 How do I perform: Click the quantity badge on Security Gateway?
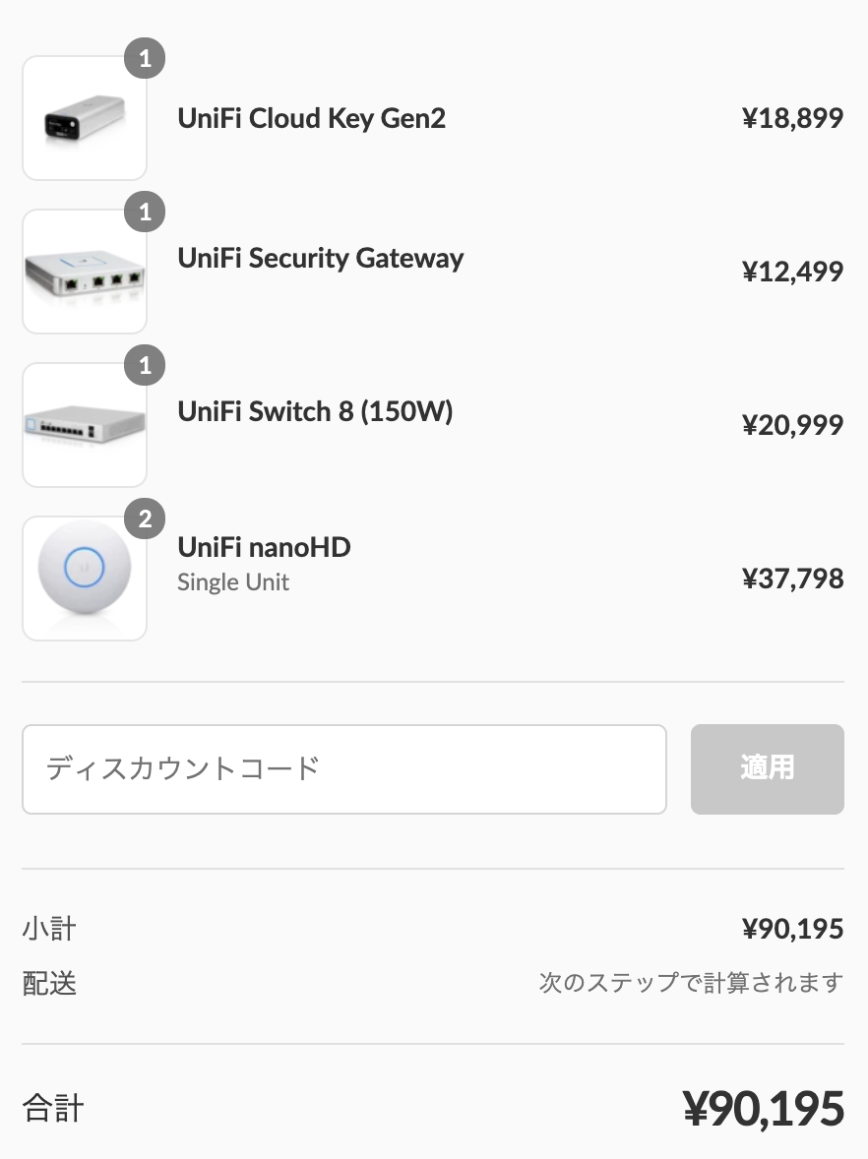tap(145, 213)
